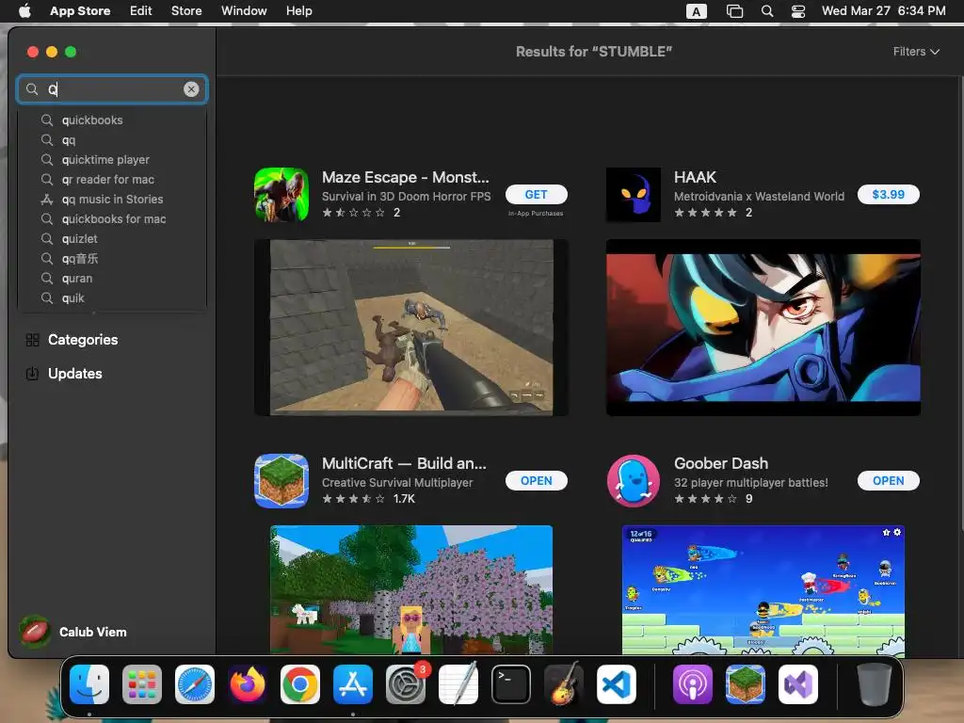Open the Goober Dash title link
Viewport: 964px width, 723px height.
[721, 463]
